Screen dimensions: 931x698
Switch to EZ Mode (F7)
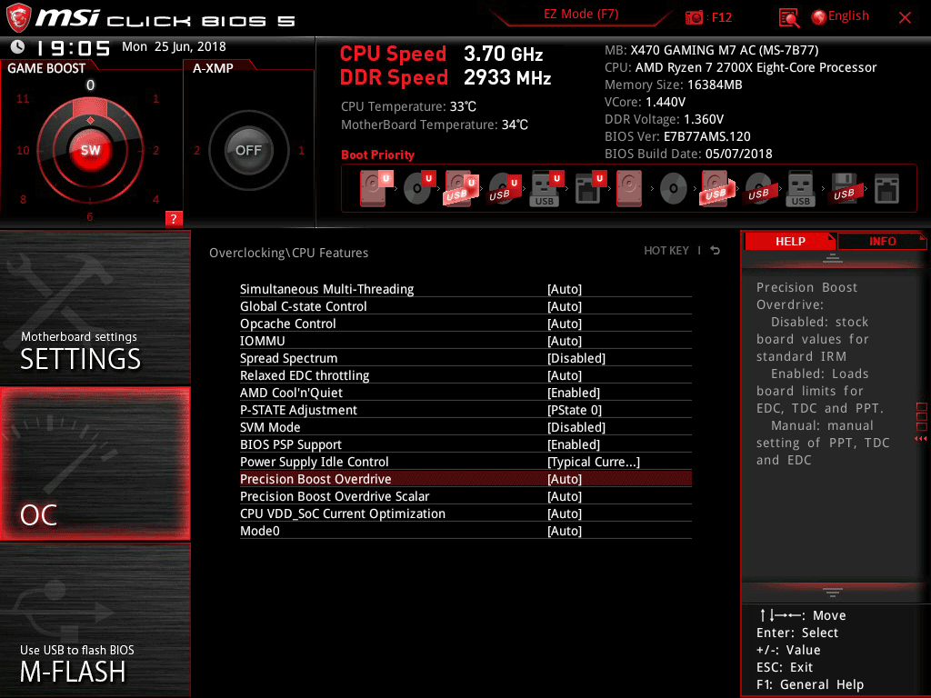(581, 14)
